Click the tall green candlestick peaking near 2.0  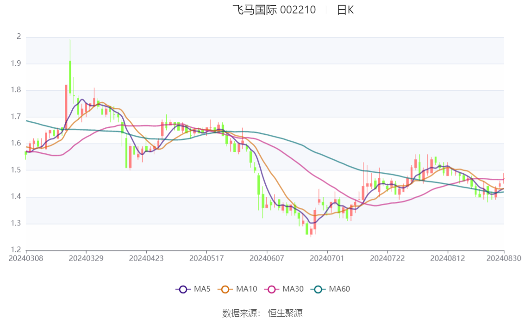(70, 77)
